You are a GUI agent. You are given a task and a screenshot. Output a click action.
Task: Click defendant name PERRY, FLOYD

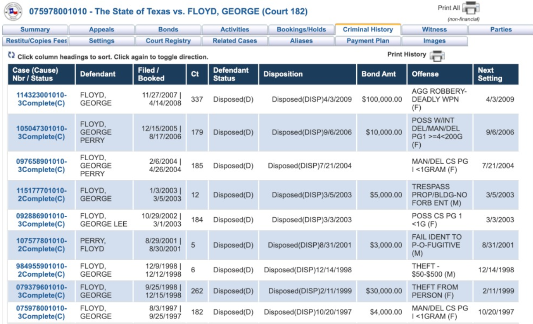point(92,245)
